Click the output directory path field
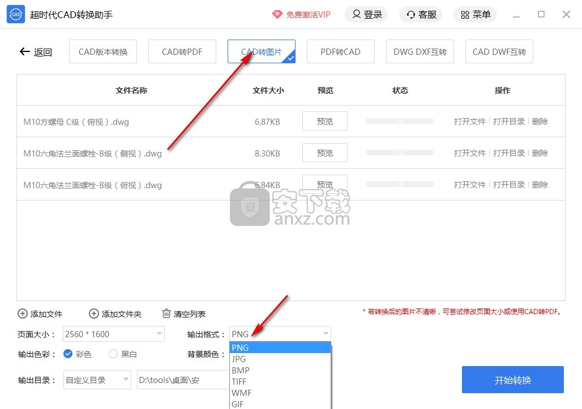 pyautogui.click(x=183, y=380)
